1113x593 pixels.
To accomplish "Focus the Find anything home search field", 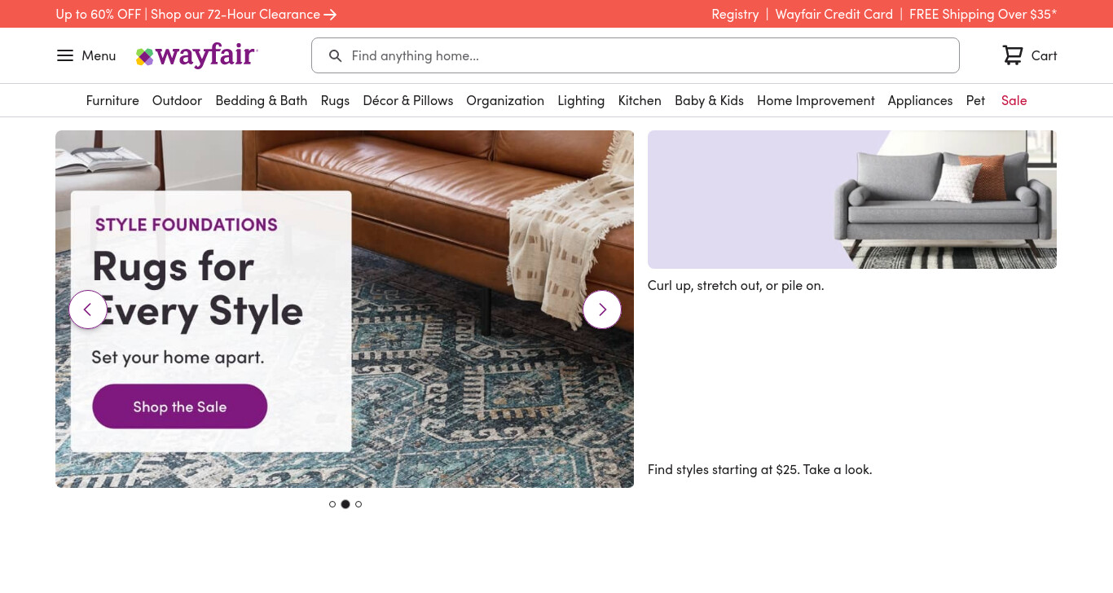I will [x=636, y=55].
